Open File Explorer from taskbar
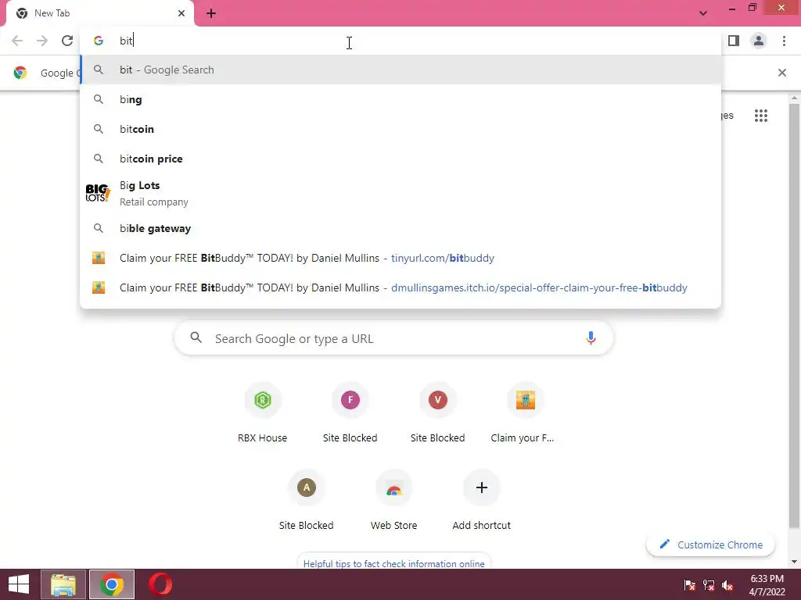This screenshot has height=600, width=801. [x=63, y=584]
